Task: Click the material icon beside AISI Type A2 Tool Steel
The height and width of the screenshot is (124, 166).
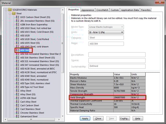Action: (17, 87)
